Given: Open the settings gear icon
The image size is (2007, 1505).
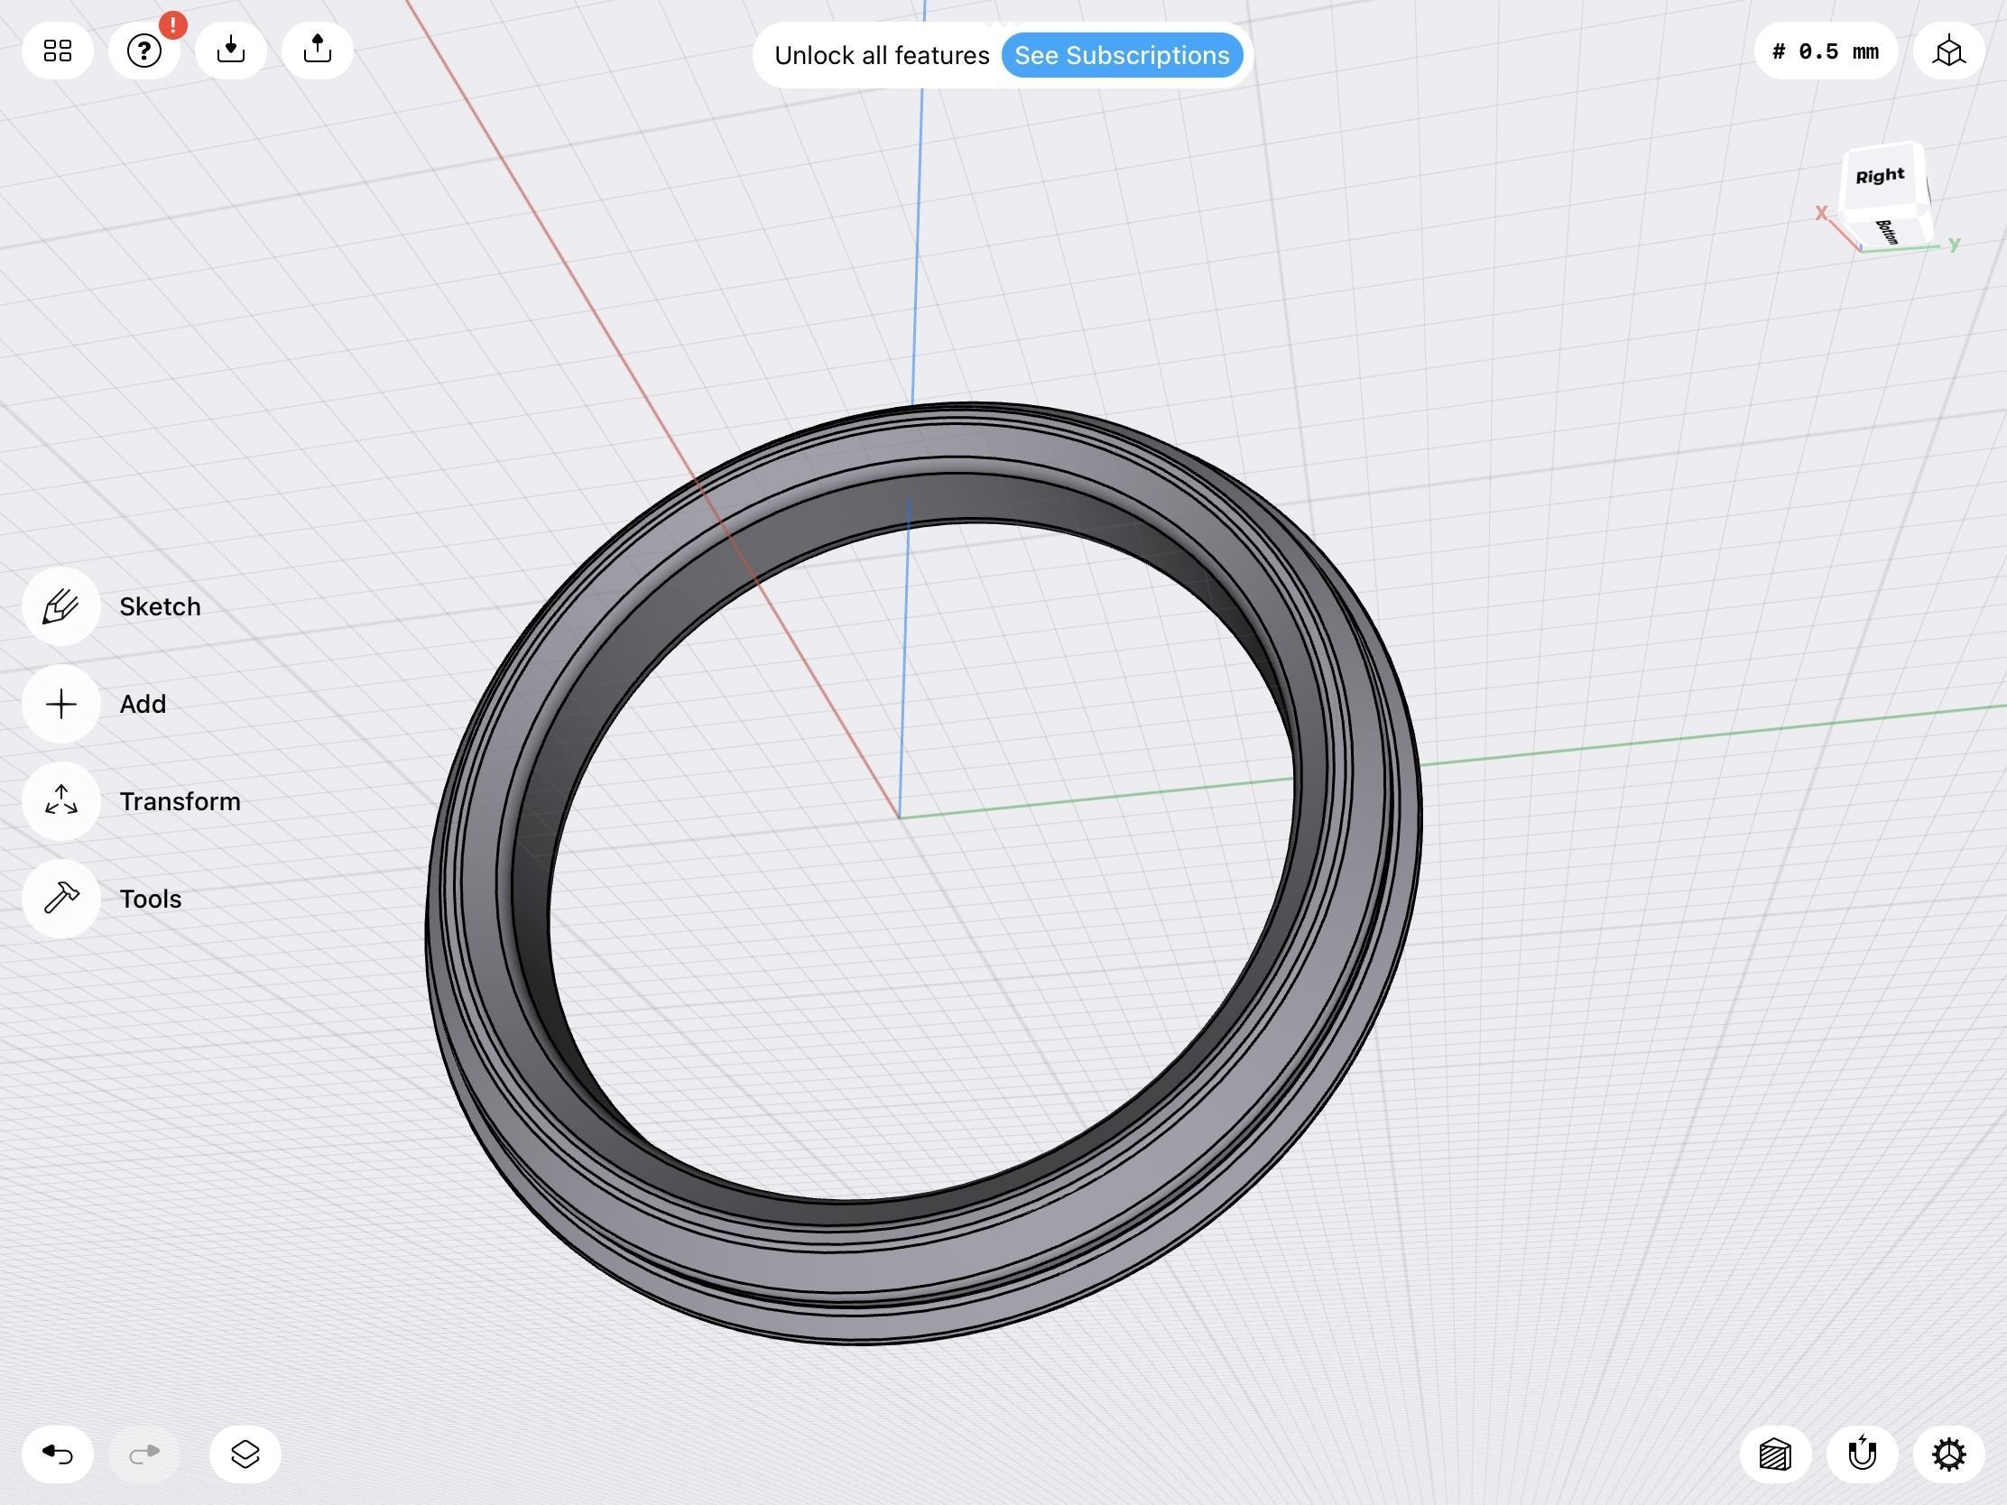Looking at the screenshot, I should tap(1949, 1454).
